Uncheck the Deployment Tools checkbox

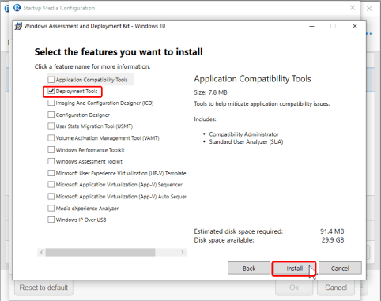pos(51,91)
